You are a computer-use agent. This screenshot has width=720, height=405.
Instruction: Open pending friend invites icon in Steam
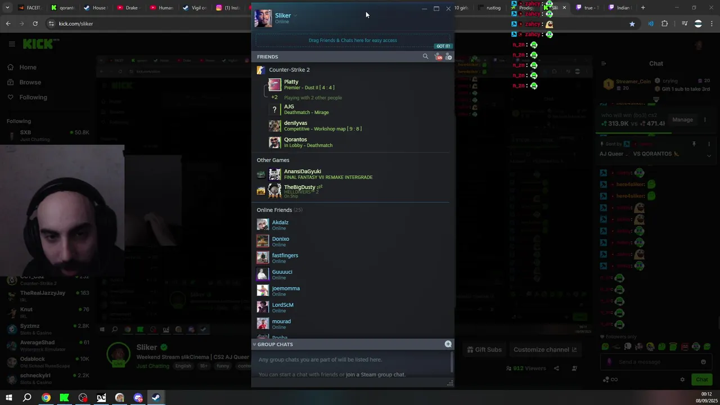pyautogui.click(x=438, y=56)
